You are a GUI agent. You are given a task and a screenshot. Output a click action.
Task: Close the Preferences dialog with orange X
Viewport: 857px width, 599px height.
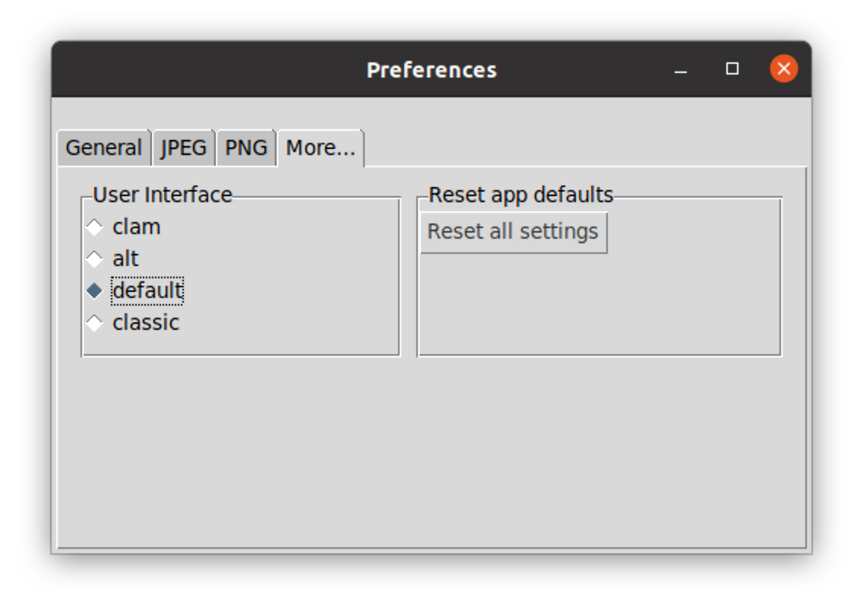[x=783, y=69]
